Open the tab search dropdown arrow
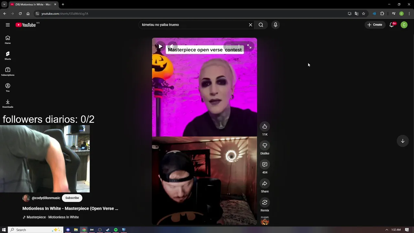 (x=4, y=5)
